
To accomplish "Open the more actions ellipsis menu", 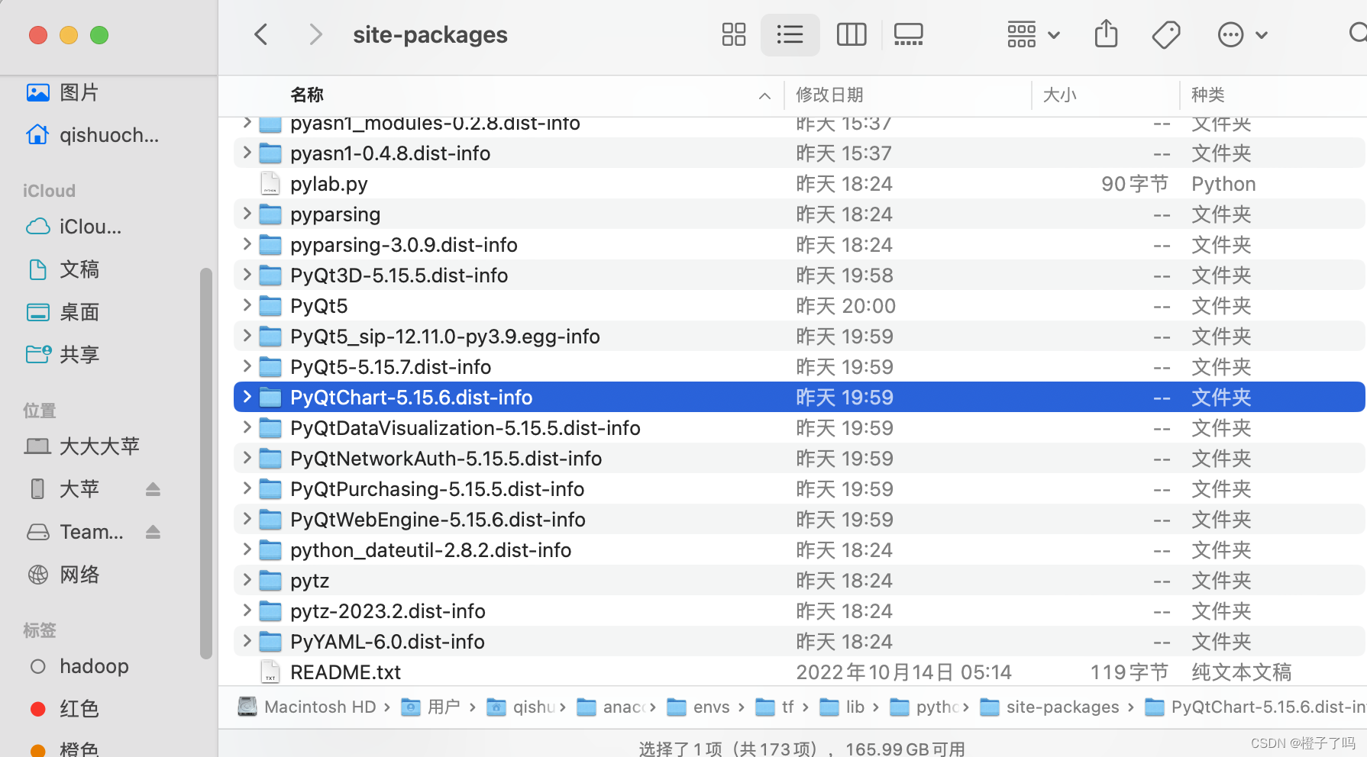I will [x=1243, y=34].
